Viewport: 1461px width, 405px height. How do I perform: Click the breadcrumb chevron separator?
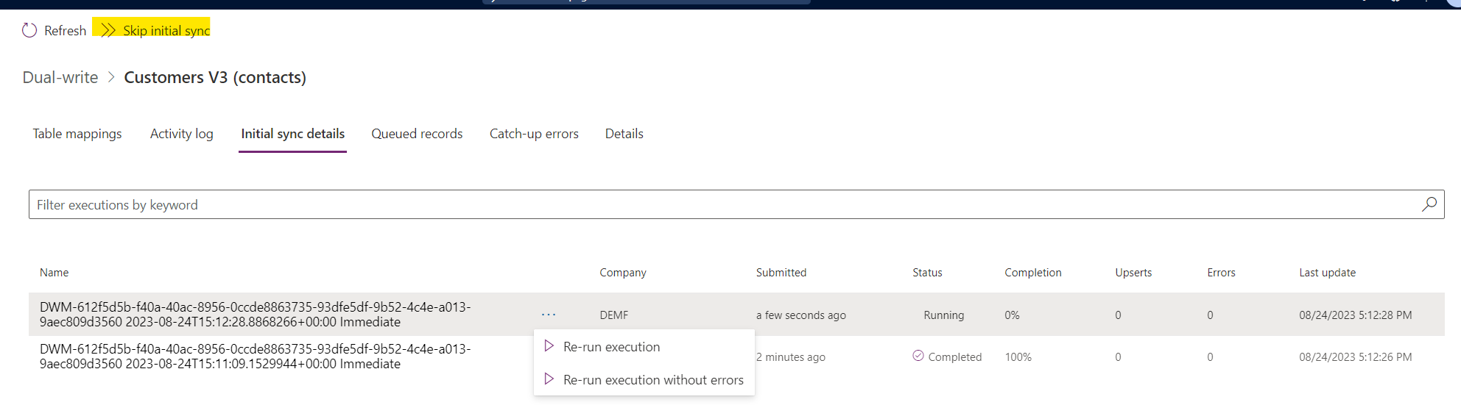point(111,77)
